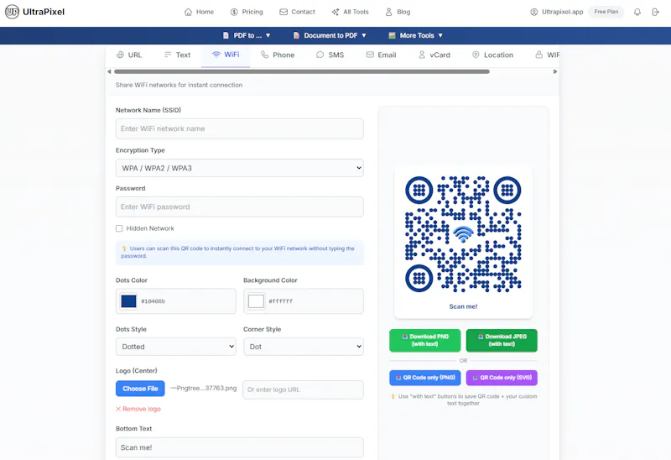Switch to the Text tab
The height and width of the screenshot is (460, 671).
pyautogui.click(x=177, y=55)
